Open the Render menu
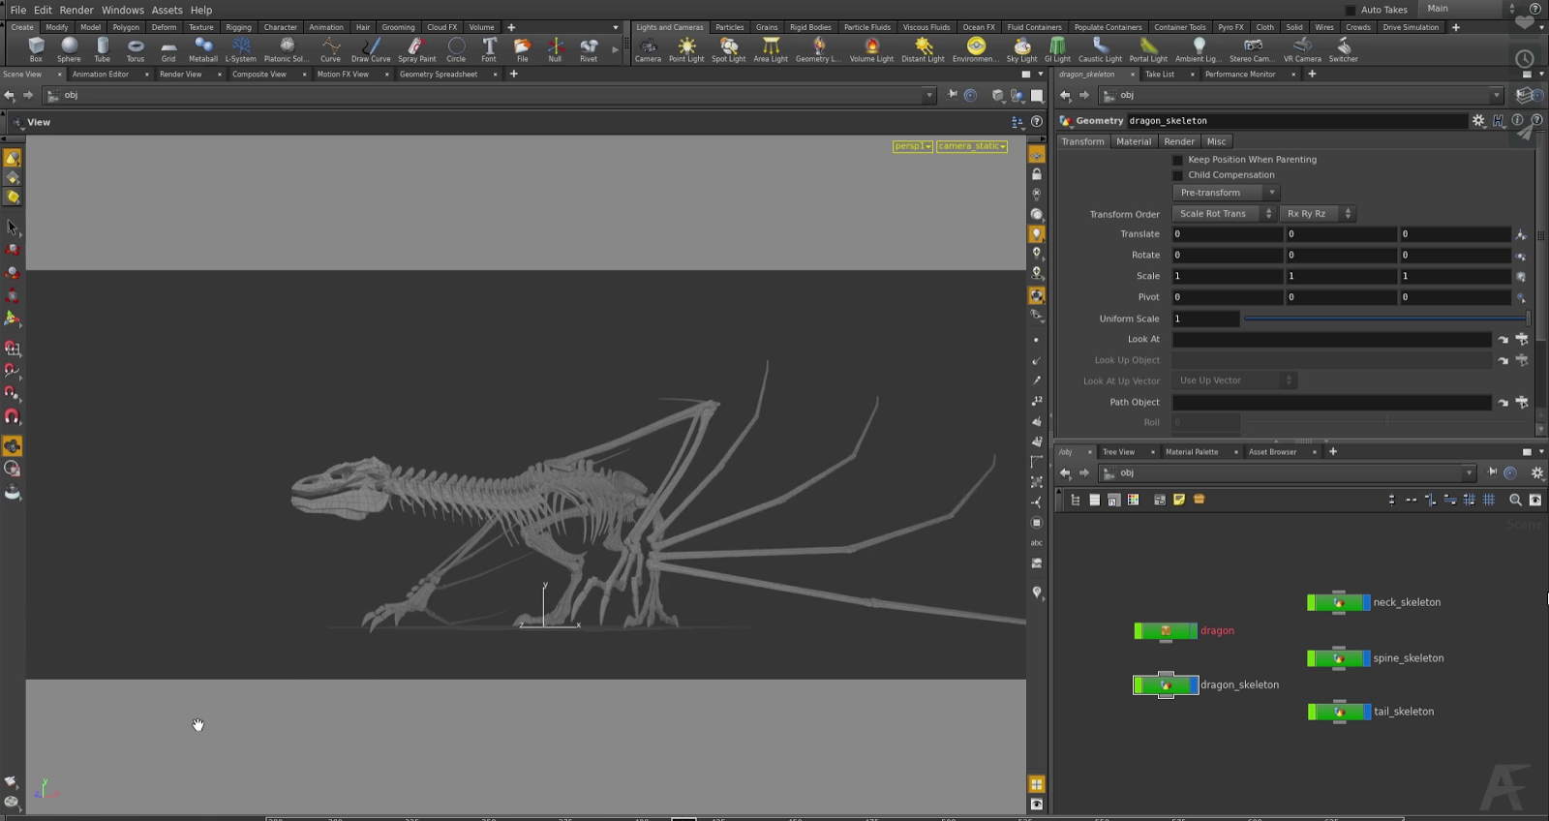 pos(76,10)
